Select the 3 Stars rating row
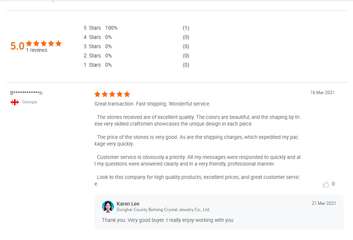Viewport: 353px width, 240px height. tap(92, 46)
